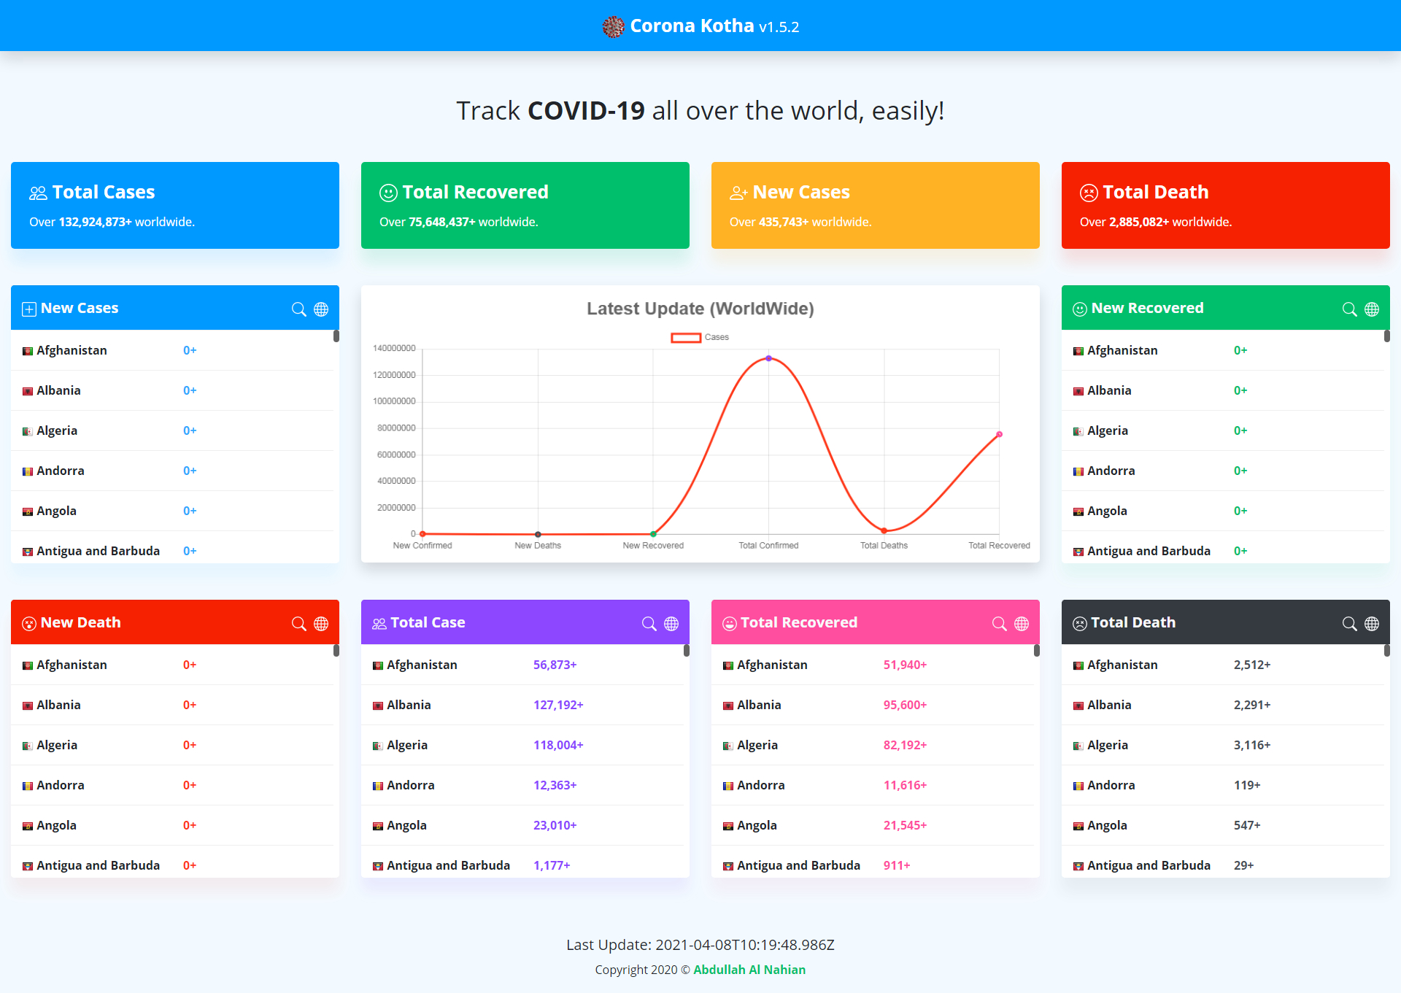This screenshot has width=1401, height=993.
Task: Open search in New Death panel
Action: click(x=298, y=623)
